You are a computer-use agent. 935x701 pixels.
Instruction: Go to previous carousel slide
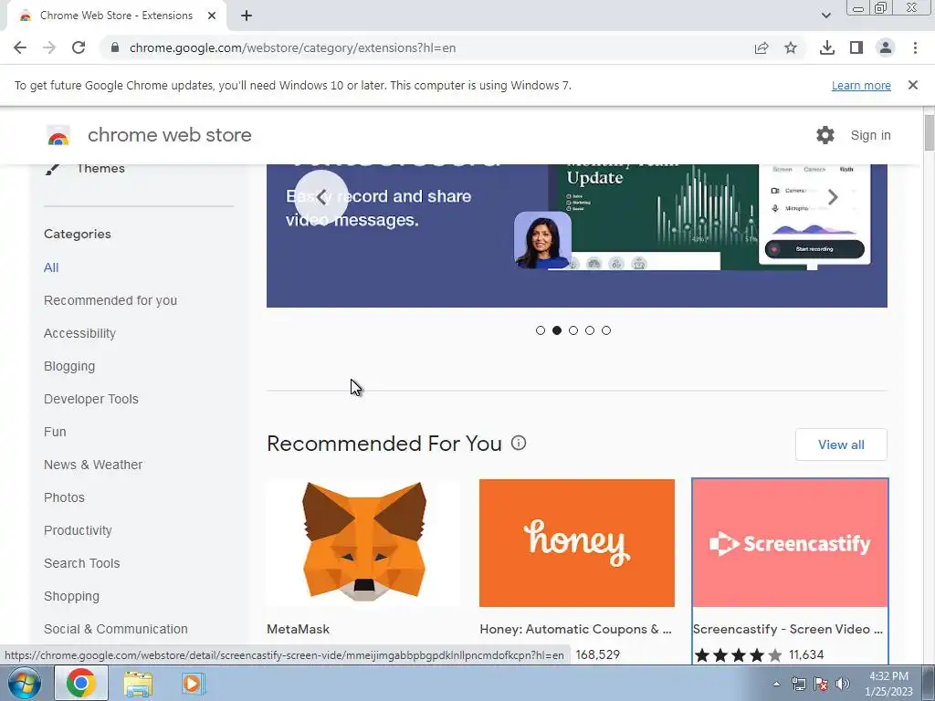point(321,197)
